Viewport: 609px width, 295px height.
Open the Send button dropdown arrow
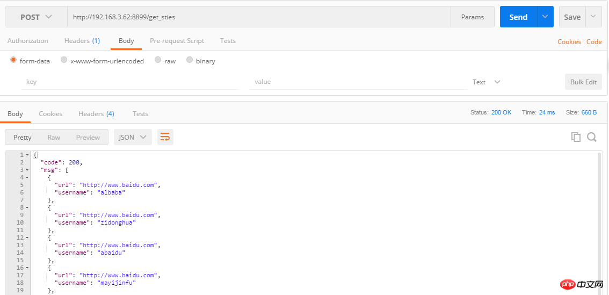545,17
